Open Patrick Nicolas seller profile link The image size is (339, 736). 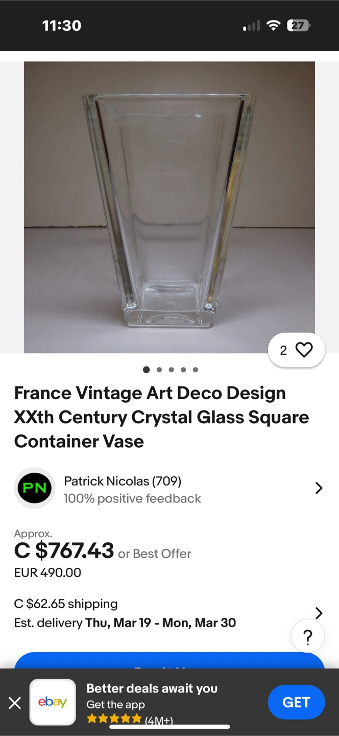[123, 481]
